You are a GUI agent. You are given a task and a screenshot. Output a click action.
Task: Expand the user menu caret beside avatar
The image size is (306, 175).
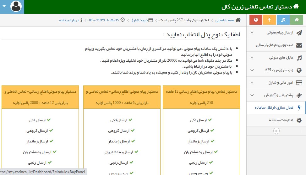pyautogui.click(x=4, y=6)
